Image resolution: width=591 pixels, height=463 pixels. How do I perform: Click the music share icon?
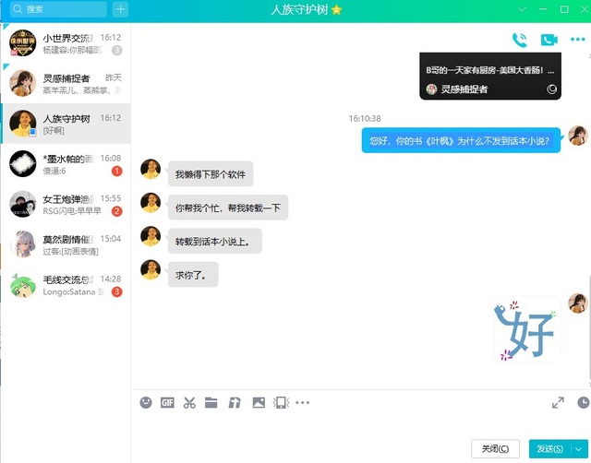[235, 402]
